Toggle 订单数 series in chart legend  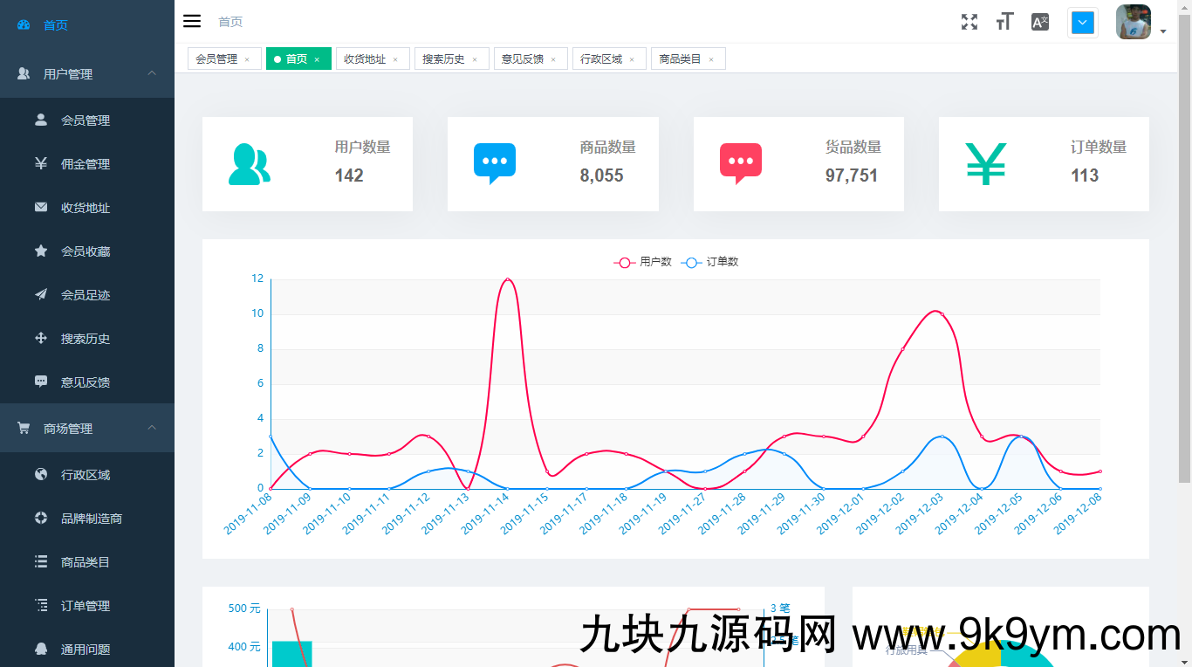(710, 262)
